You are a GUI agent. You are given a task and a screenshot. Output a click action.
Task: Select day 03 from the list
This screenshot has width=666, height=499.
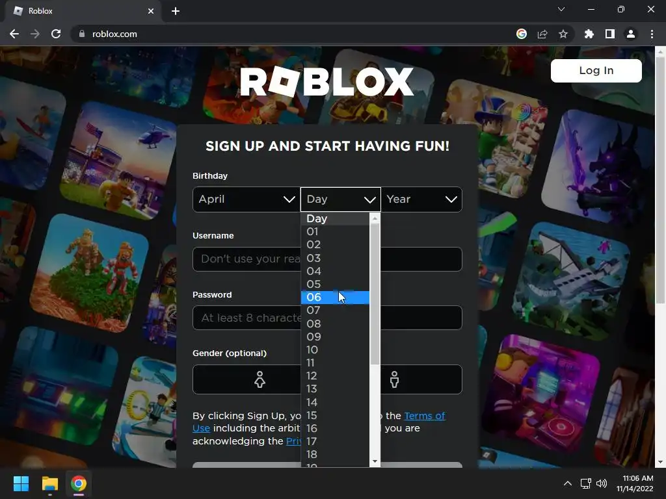pos(335,258)
